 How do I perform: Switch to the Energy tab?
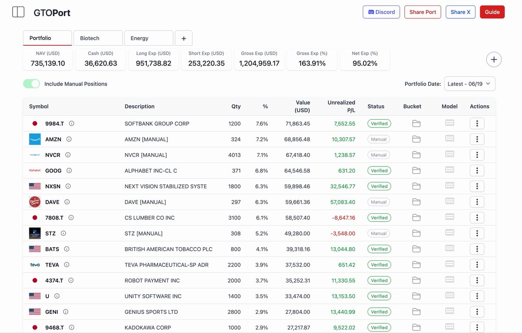[149, 38]
